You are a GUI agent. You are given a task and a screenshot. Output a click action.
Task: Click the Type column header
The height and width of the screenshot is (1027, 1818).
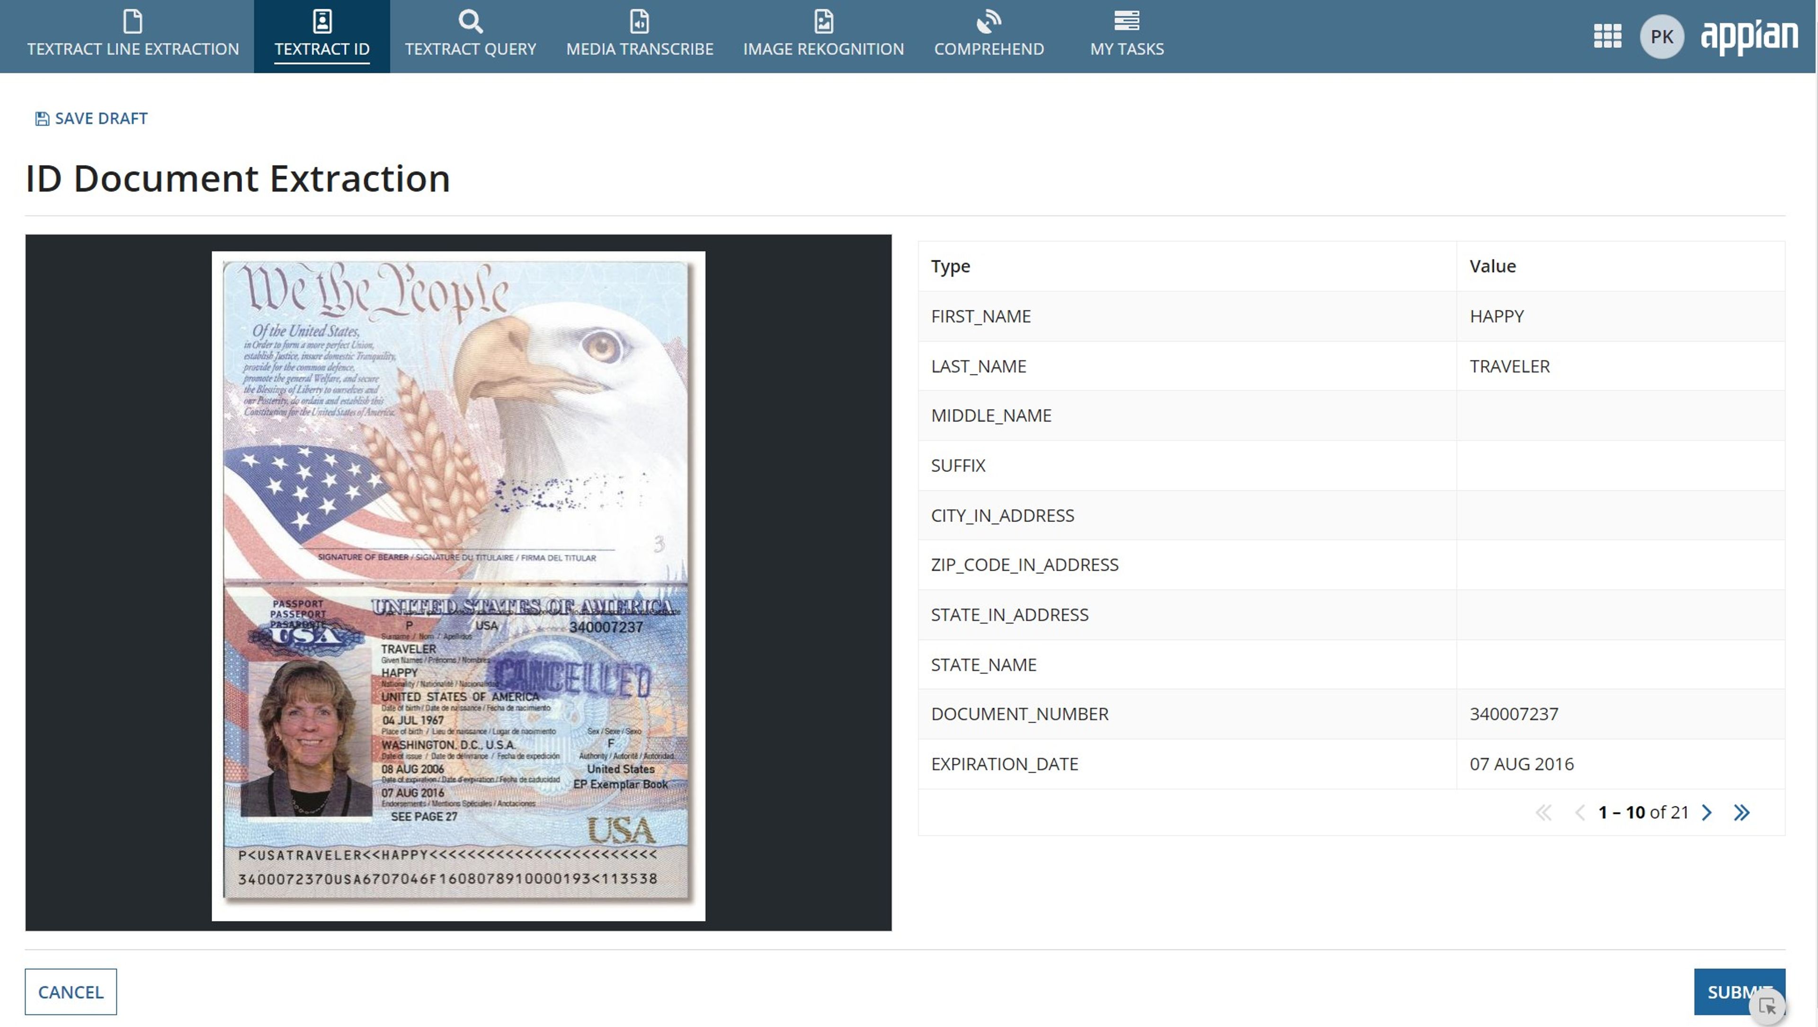pos(950,266)
